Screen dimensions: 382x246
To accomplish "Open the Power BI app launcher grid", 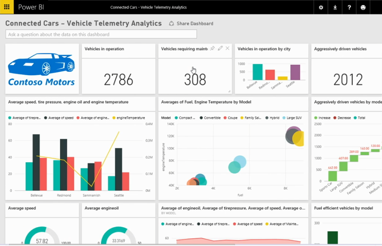I will click(7, 7).
